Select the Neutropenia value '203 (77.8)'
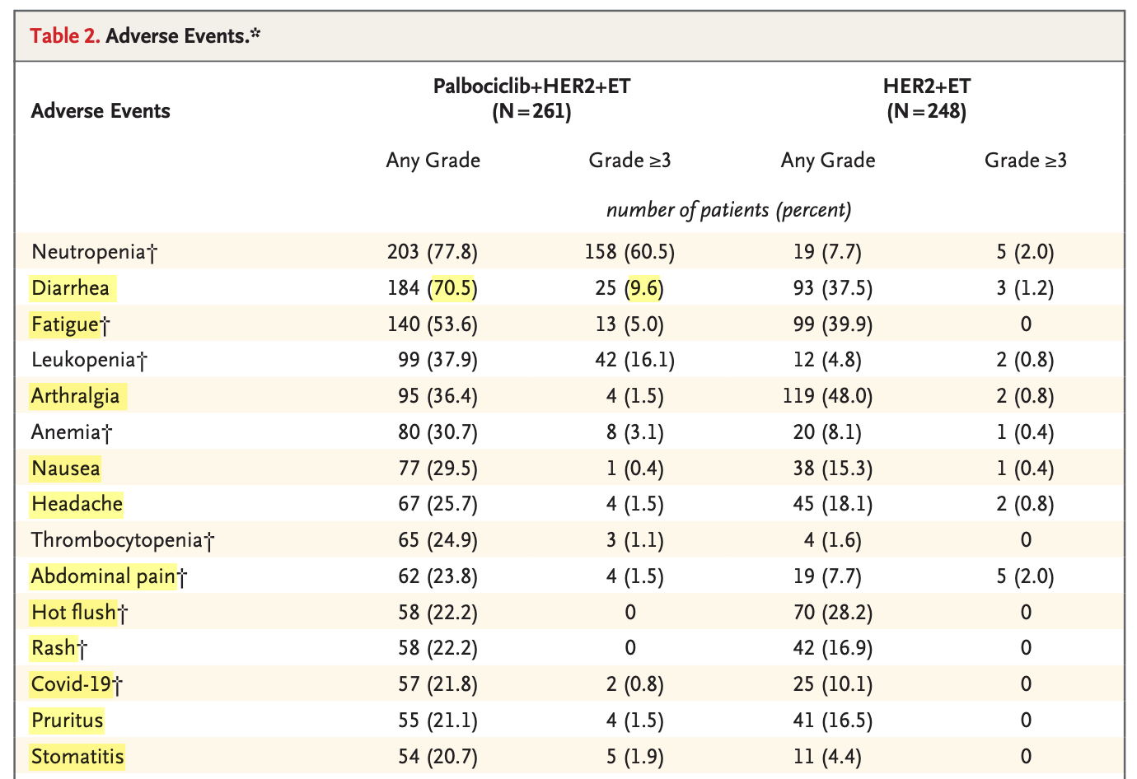Screen dimensions: 1137x779 433,252
